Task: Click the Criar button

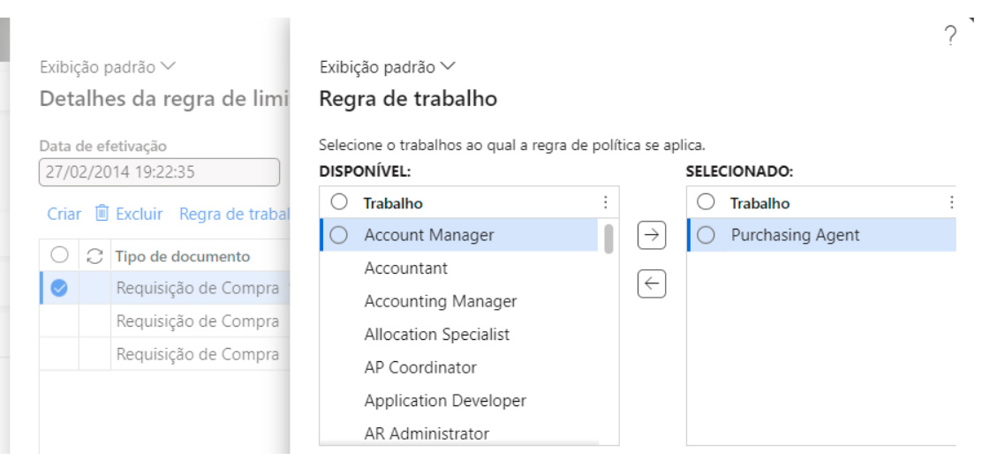Action: (x=64, y=214)
